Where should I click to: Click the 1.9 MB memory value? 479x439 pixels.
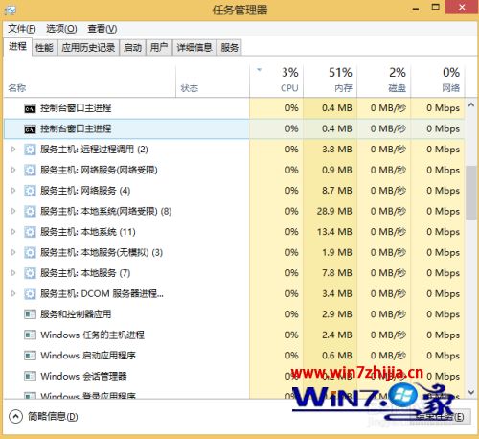tap(337, 253)
